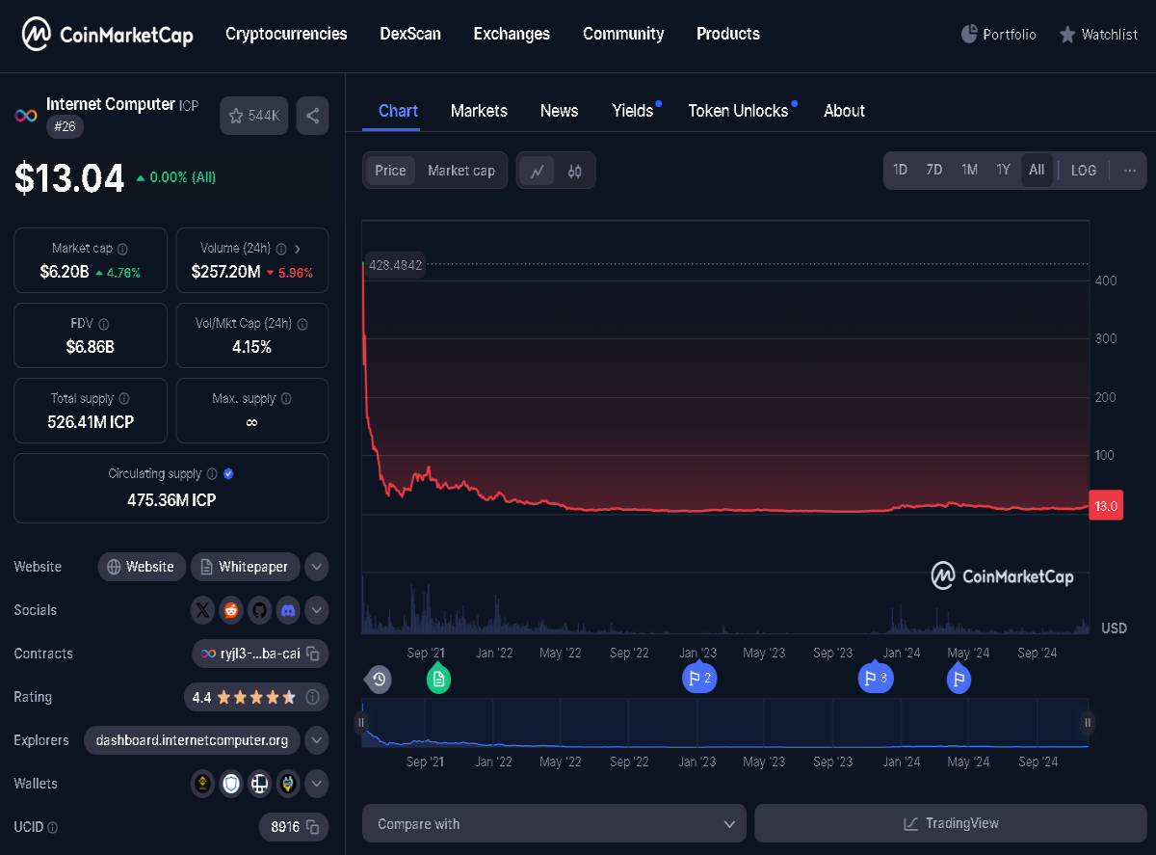Screen dimensions: 1156x855
Task: Click the chart history clock icon
Action: (x=380, y=680)
